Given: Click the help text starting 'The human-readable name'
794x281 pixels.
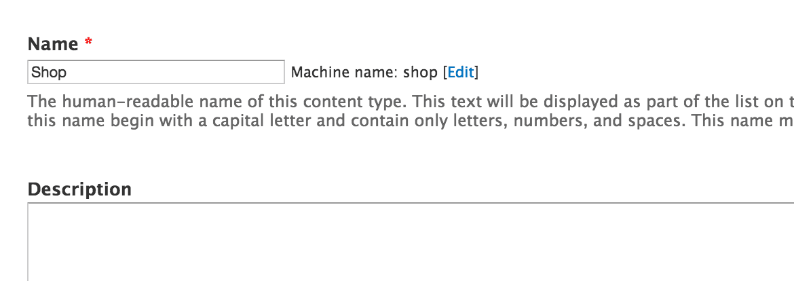Looking at the screenshot, I should click(411, 102).
